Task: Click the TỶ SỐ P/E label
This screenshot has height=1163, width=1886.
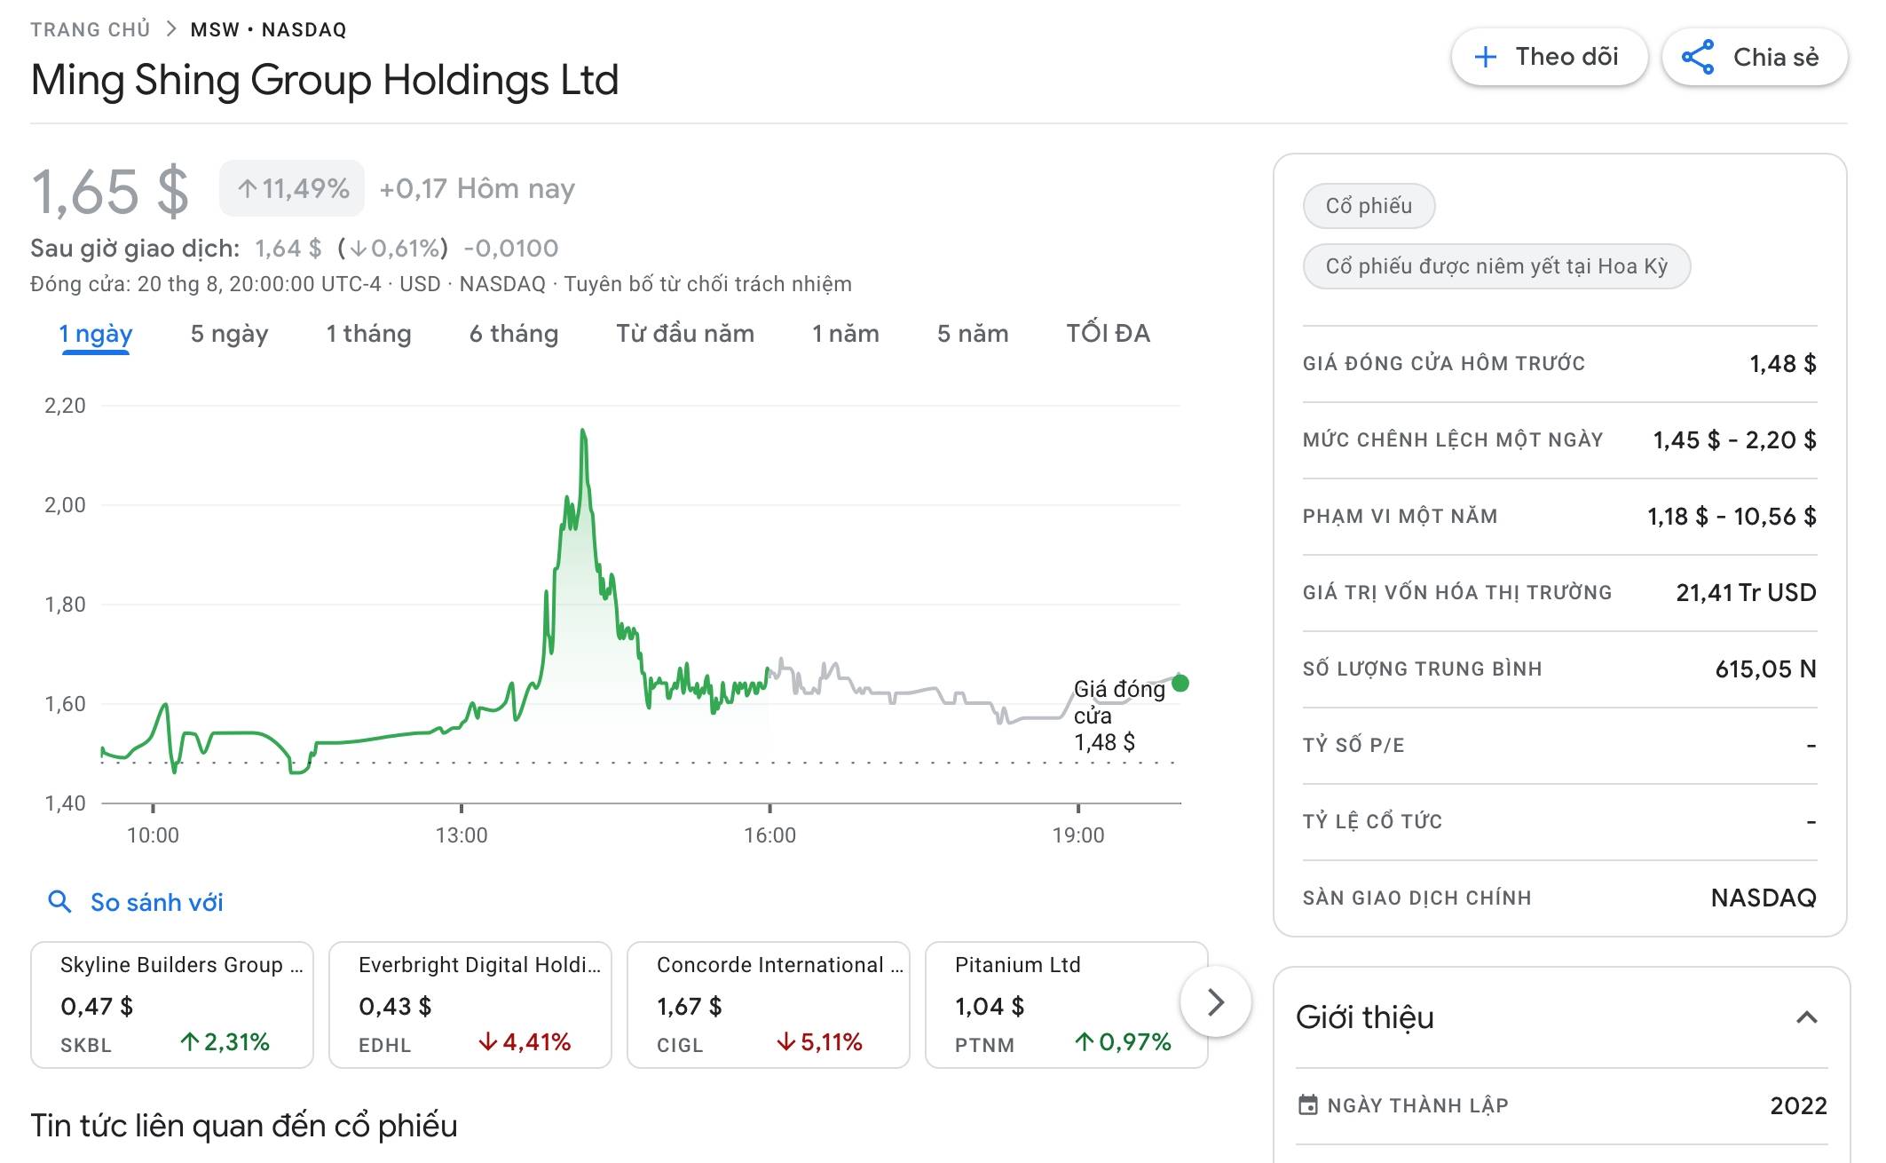Action: [x=1353, y=746]
